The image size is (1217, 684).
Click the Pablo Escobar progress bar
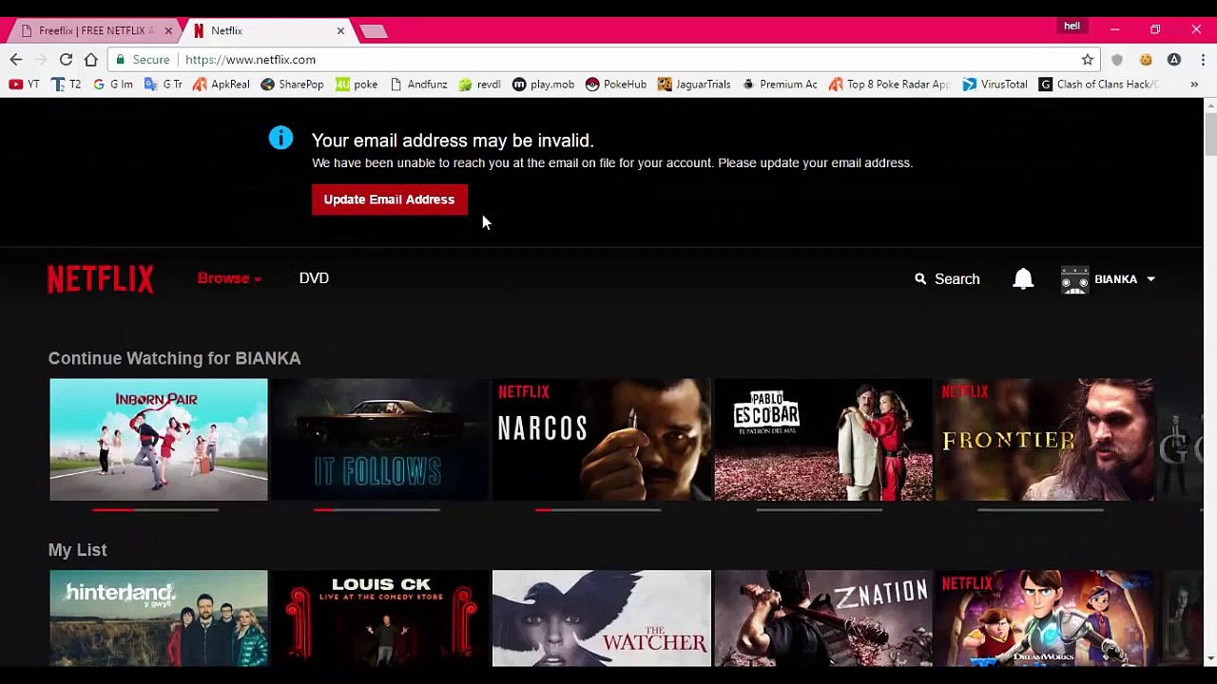(820, 510)
